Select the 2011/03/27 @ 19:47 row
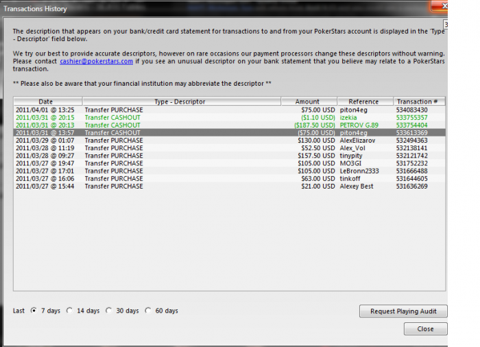Screen dimensions: 480x347 [x=230, y=163]
